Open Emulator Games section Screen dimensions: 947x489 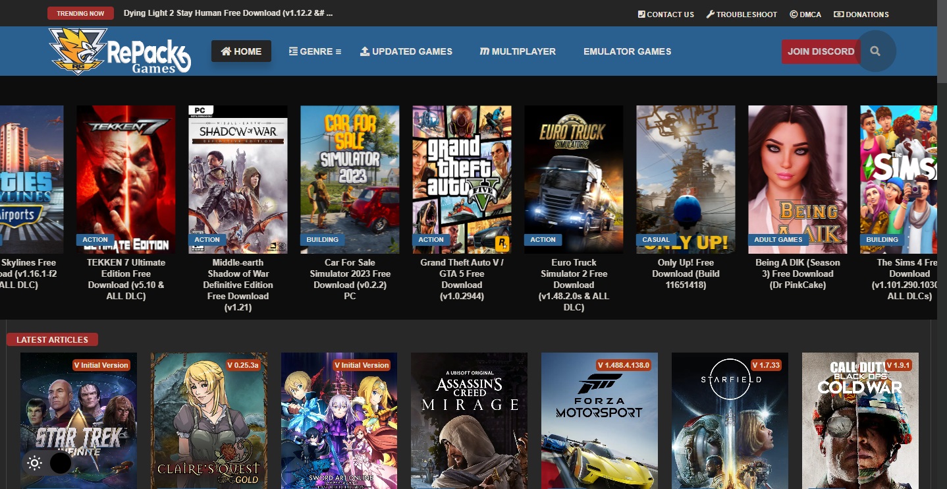coord(627,51)
